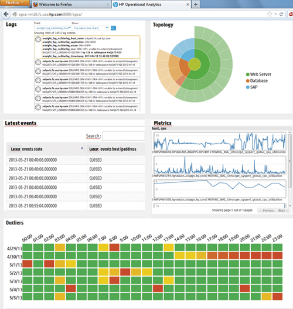Click the 5/3/13 date label in Outliers
The height and width of the screenshot is (309, 293).
[16, 281]
